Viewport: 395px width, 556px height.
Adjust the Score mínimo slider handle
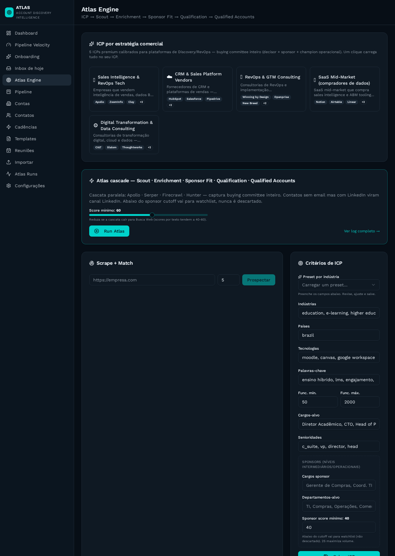tap(152, 215)
